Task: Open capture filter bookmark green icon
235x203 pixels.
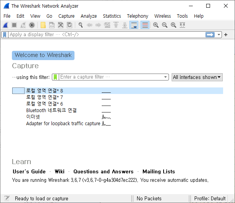Action: (x=55, y=77)
